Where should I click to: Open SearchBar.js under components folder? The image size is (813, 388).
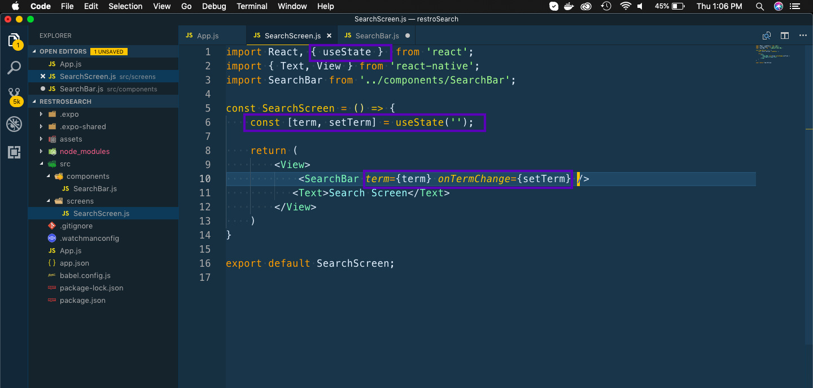pos(104,188)
